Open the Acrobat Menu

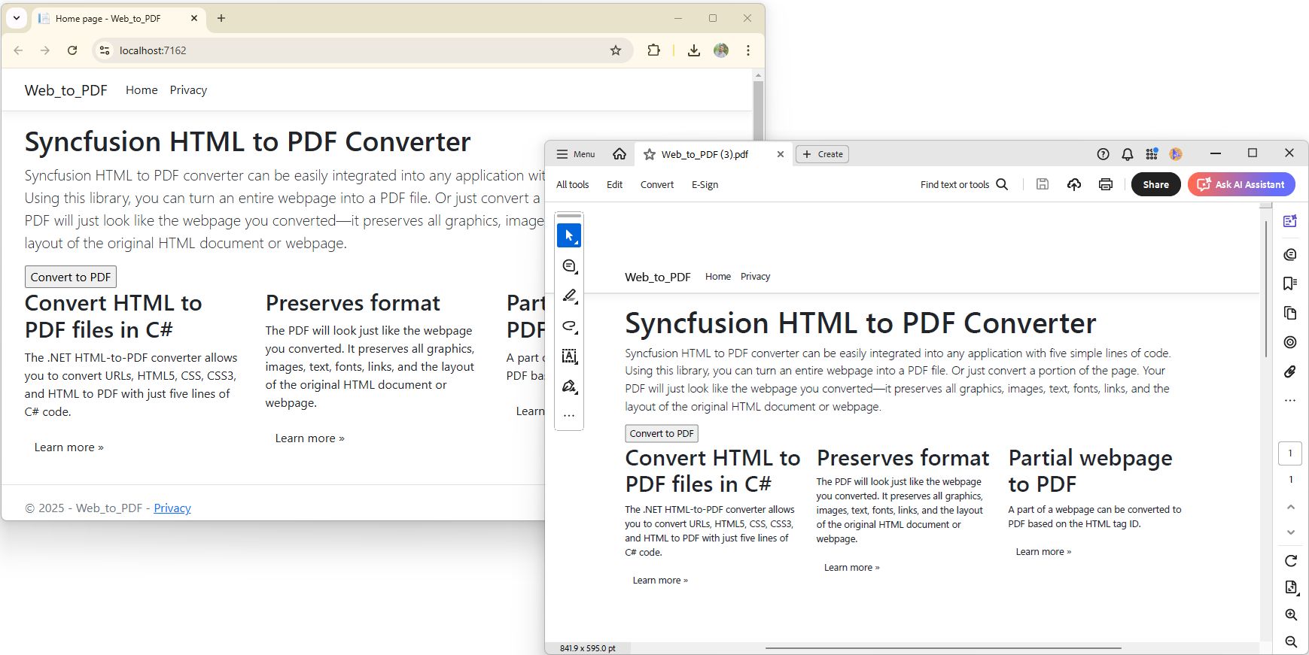pyautogui.click(x=575, y=154)
